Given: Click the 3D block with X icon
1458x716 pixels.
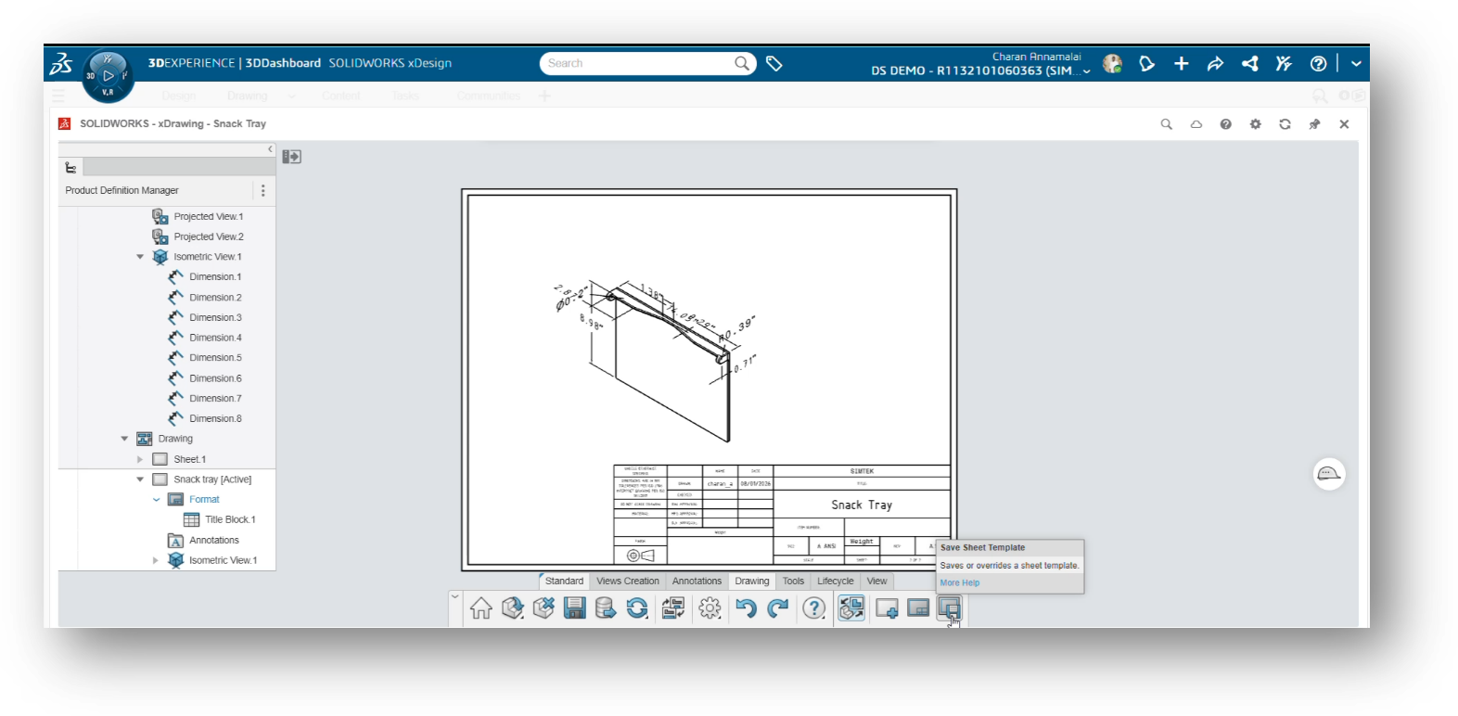Looking at the screenshot, I should (544, 608).
